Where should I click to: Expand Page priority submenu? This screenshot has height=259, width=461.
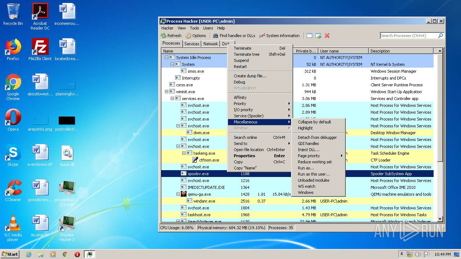[318, 156]
